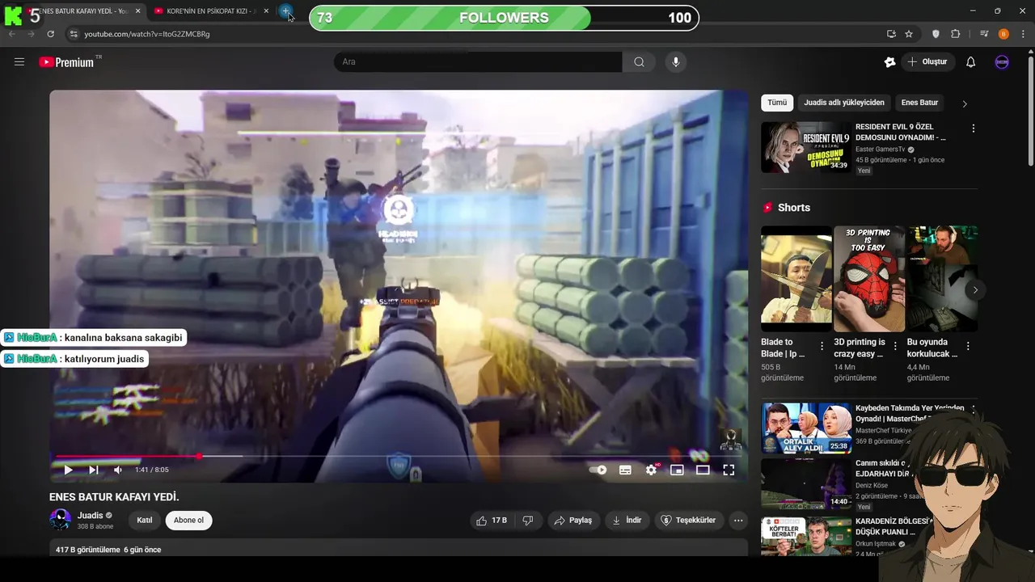
Task: Open KARADENİZ BÖLGESİ video thumbnail
Action: (806, 537)
